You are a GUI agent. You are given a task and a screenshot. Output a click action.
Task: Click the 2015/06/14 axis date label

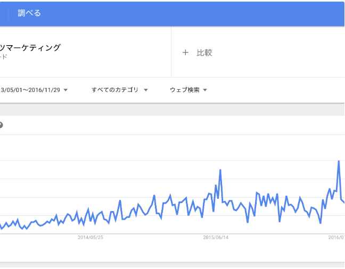pos(216,237)
